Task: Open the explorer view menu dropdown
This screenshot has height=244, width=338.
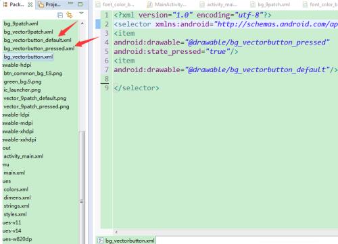Action: [81, 13]
